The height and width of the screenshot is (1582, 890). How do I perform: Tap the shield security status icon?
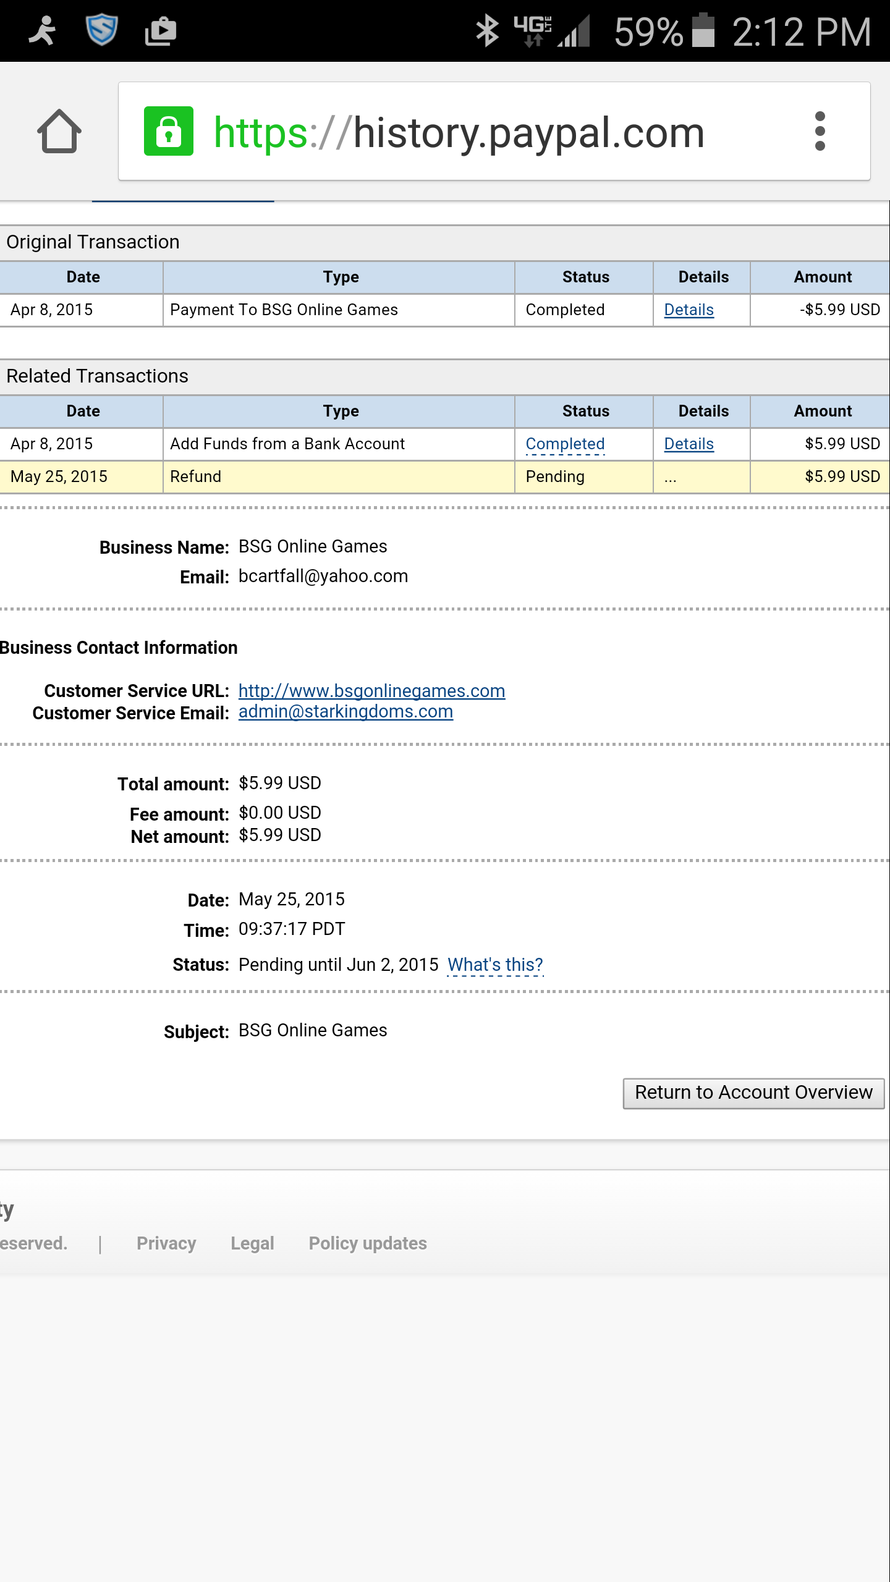pyautogui.click(x=101, y=30)
